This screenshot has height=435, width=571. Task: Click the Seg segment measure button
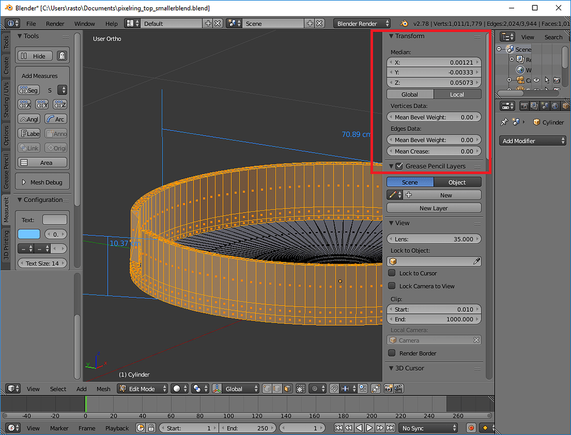click(29, 90)
